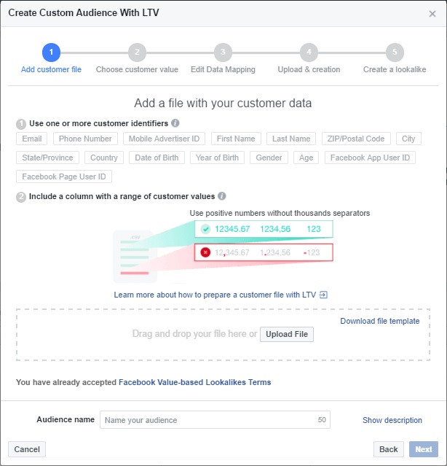Jump to step 3 Edit Data Mapping
This screenshot has width=447, height=466.
coord(223,53)
